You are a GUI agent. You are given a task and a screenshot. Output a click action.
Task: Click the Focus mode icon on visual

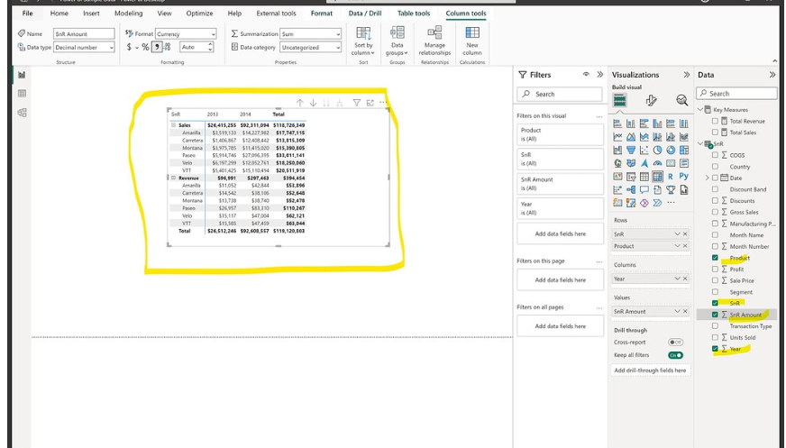coord(370,103)
